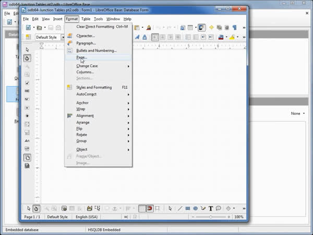Toggle Center paragraph alignment button
The height and width of the screenshot is (235, 313).
163,37
